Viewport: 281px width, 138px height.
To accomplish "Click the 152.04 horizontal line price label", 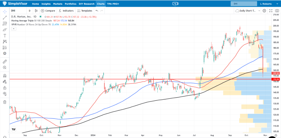I will coord(276,79).
